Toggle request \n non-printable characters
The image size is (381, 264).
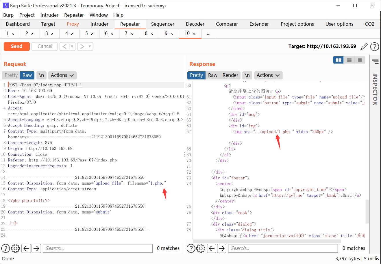tap(41, 75)
